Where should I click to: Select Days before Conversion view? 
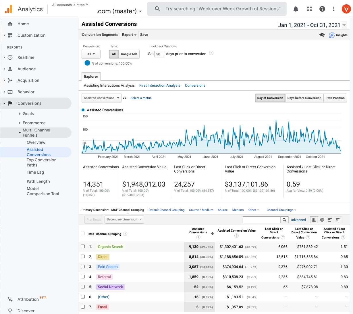(x=304, y=98)
